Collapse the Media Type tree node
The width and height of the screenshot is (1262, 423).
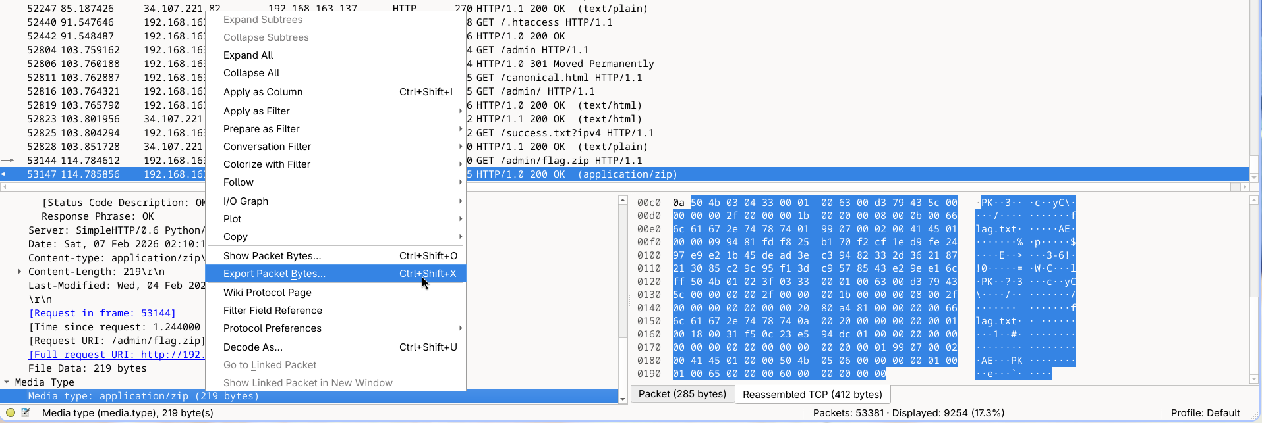click(x=7, y=382)
